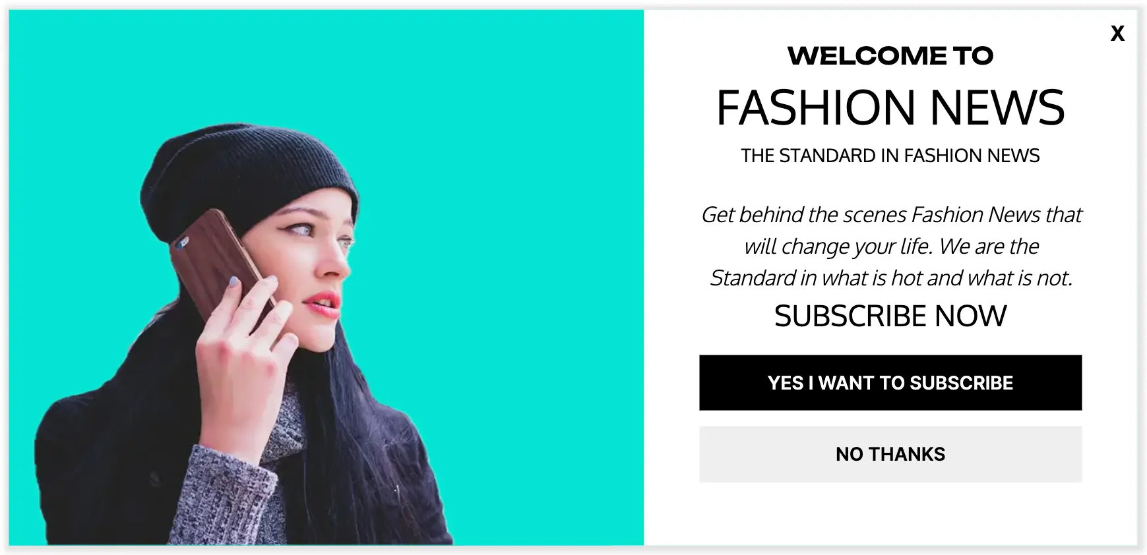This screenshot has width=1147, height=555.
Task: Click the SUBSCRIBE NOW heading
Action: click(890, 316)
